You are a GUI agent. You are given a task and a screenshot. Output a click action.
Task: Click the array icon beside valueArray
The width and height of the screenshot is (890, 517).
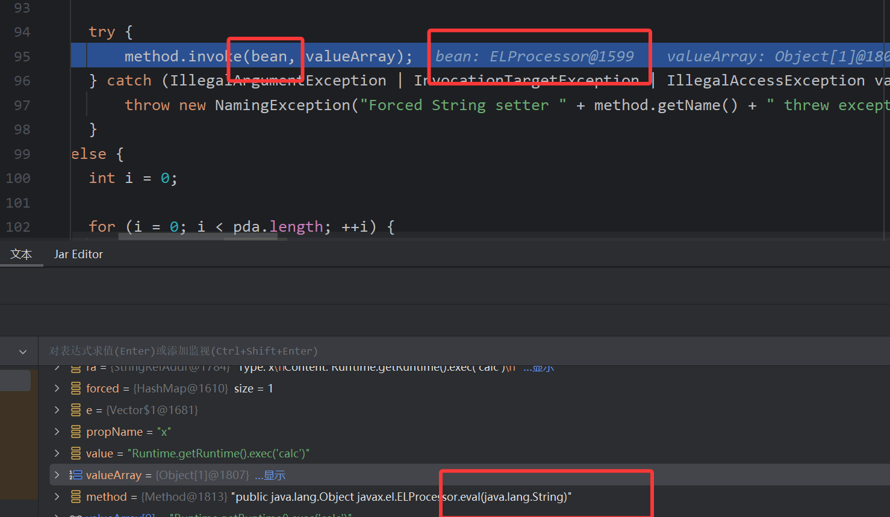tap(76, 475)
